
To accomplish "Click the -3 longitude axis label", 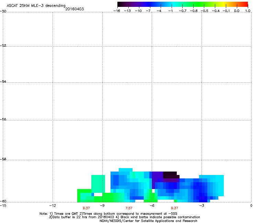I will click(201, 206).
